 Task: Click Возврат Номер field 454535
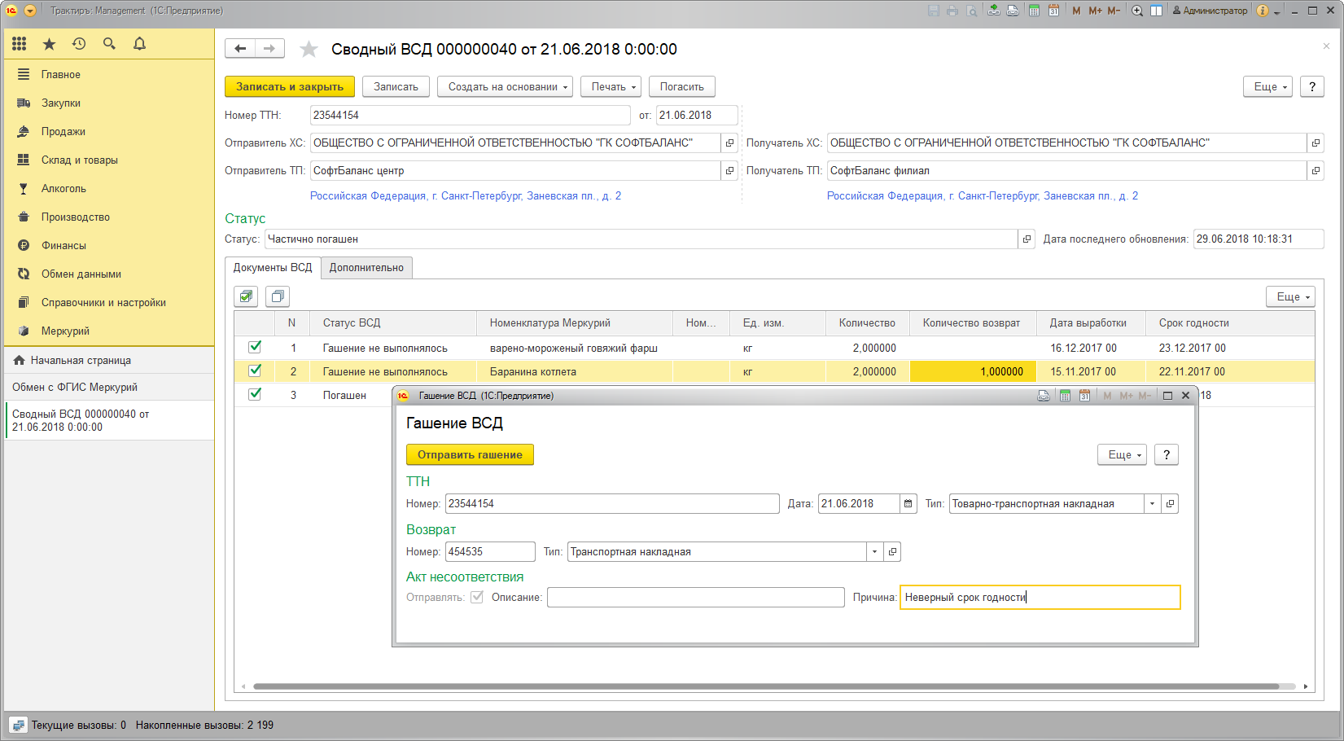click(490, 551)
